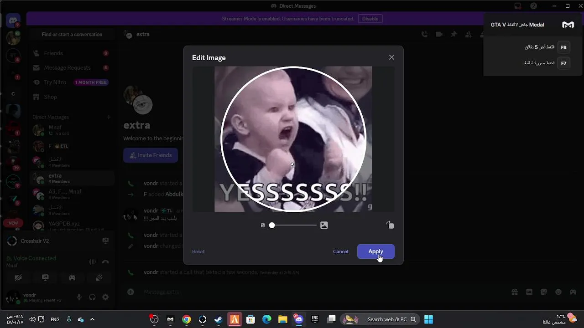Open User Settings gear
584x328 pixels.
[105, 297]
